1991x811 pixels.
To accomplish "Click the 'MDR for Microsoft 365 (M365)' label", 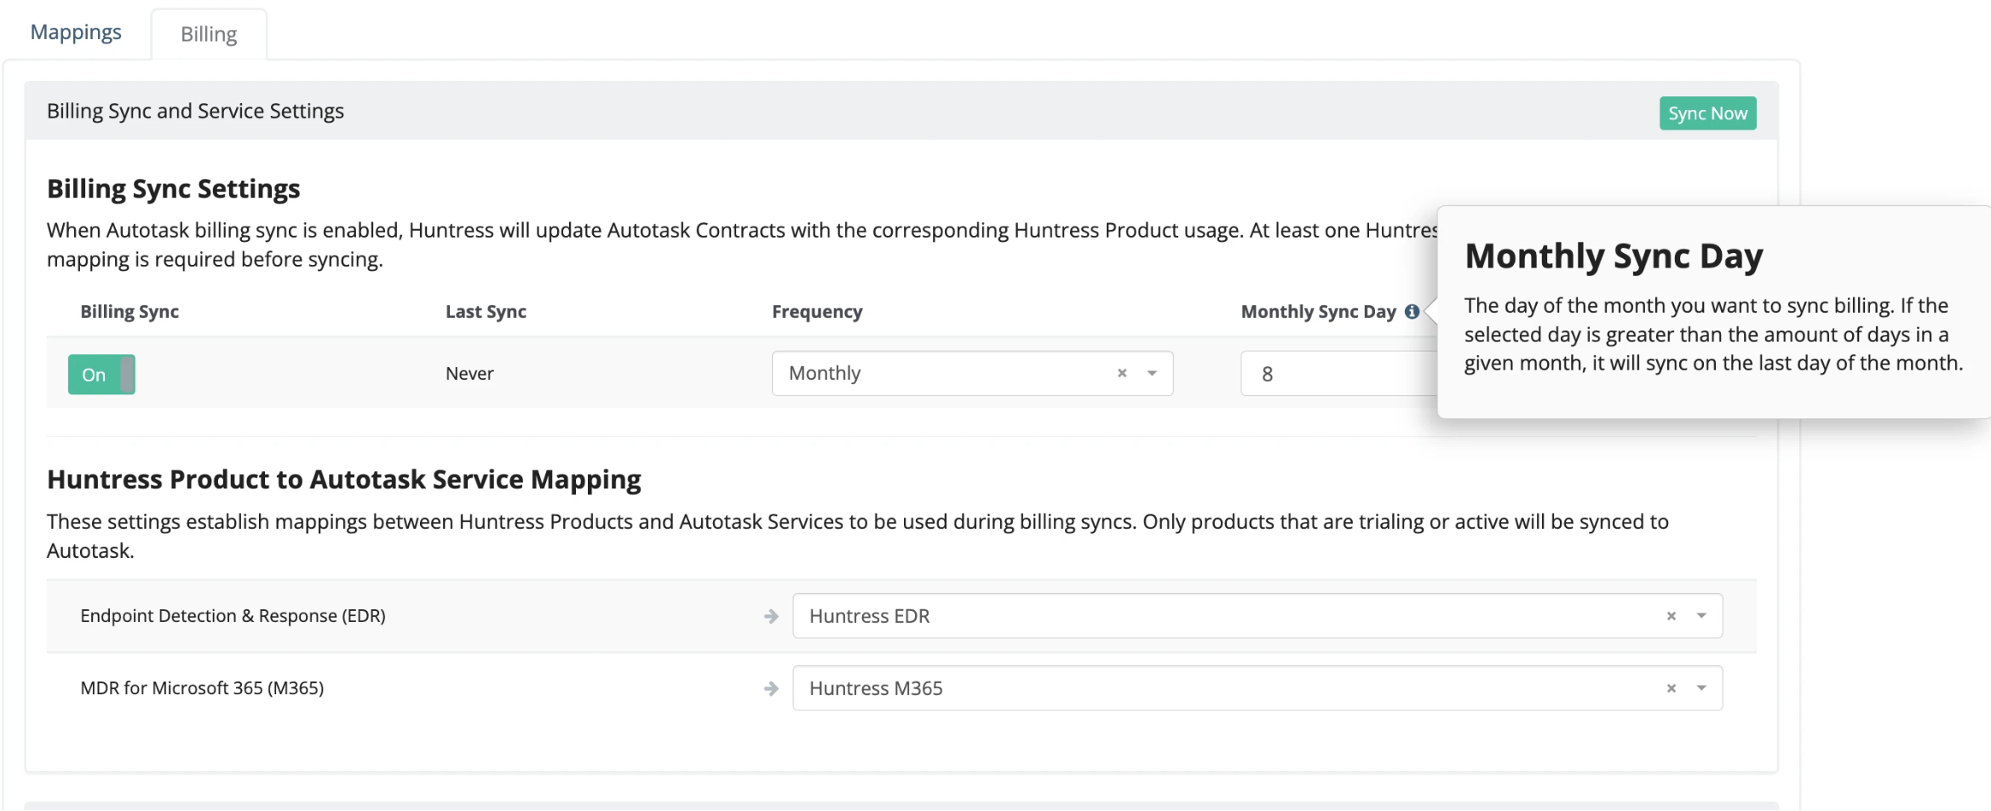I will point(202,688).
